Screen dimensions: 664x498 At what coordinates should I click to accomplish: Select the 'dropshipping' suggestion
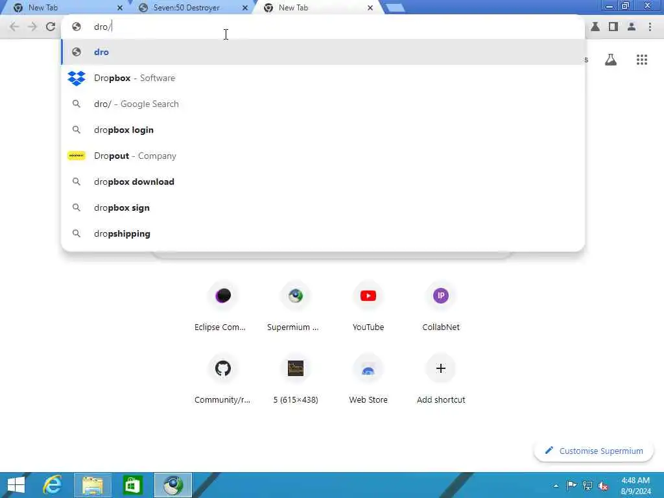coord(323,233)
